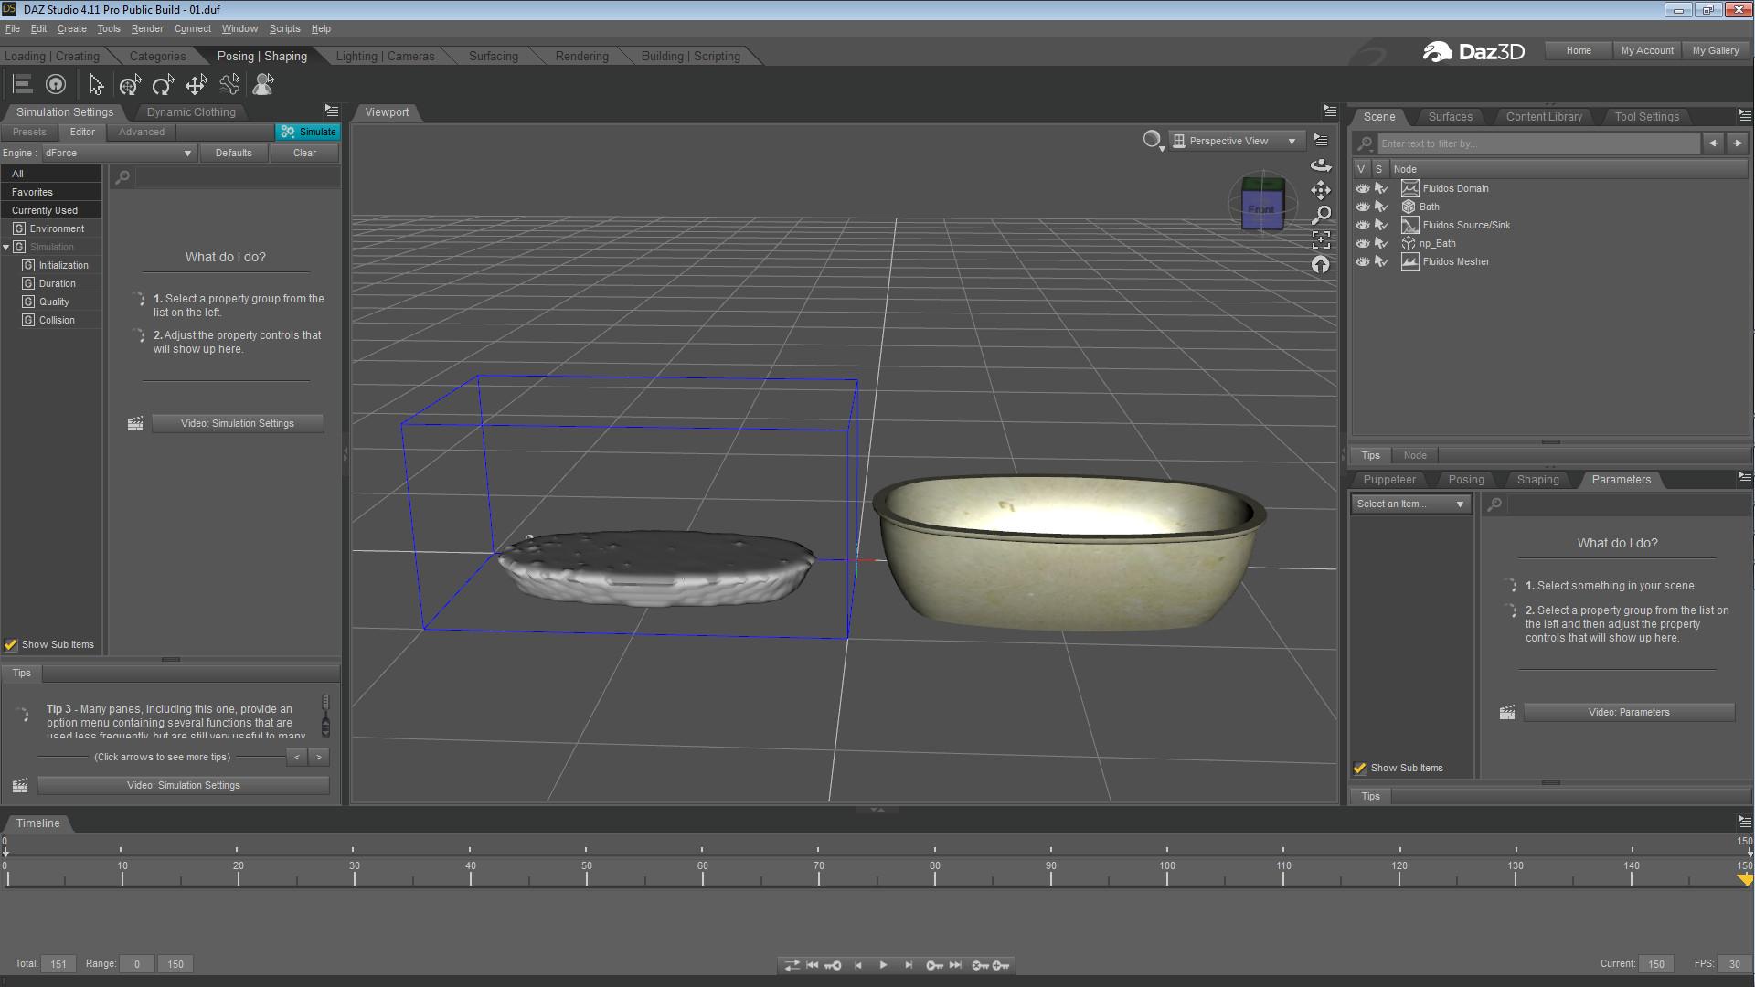Image resolution: width=1755 pixels, height=987 pixels.
Task: Click the timeline playhead marker at 150
Action: [1744, 879]
